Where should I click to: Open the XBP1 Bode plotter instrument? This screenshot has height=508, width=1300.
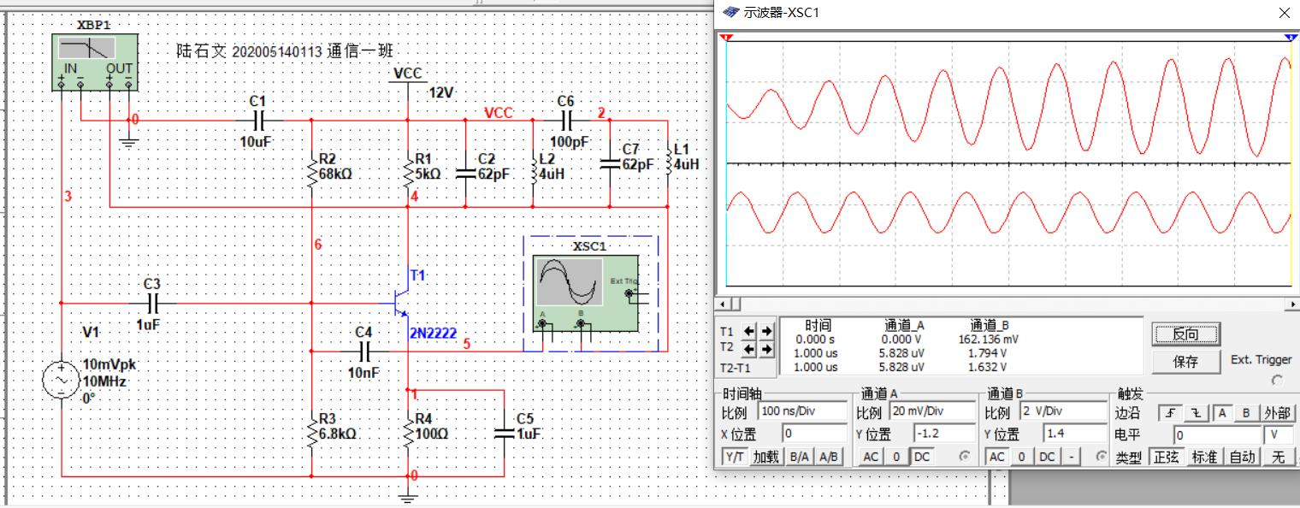coord(94,56)
